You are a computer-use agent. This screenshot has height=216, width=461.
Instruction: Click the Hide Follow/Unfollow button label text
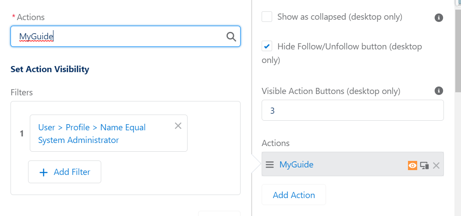pyautogui.click(x=342, y=53)
